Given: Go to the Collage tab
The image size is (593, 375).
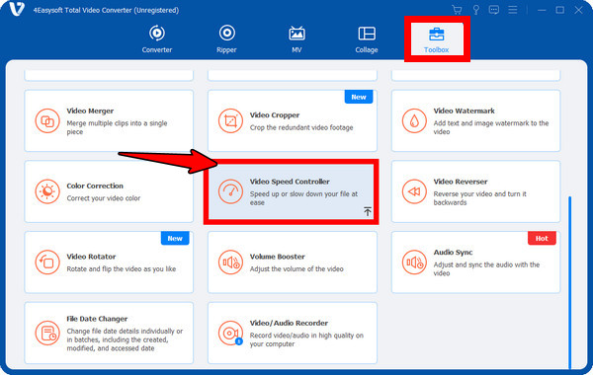Looking at the screenshot, I should click(367, 38).
